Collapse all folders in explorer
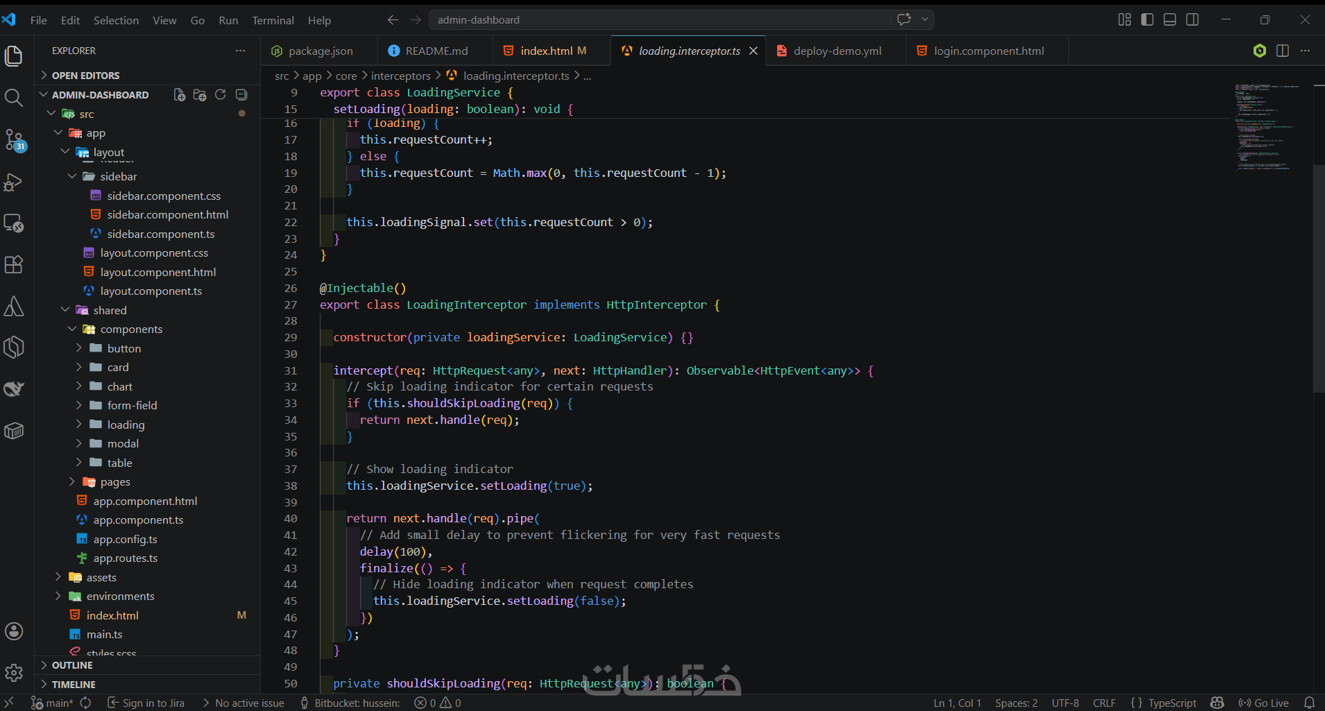Viewport: 1325px width, 711px height. [241, 95]
